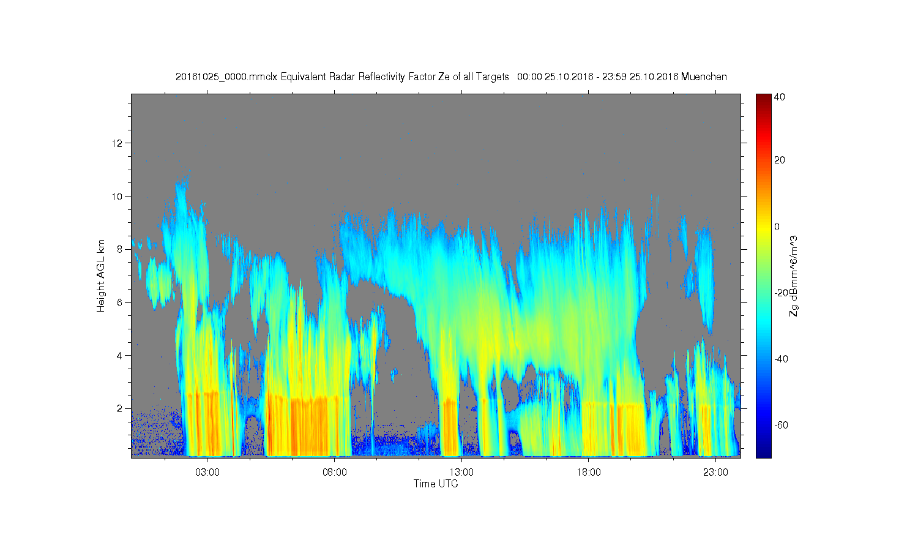
Task: Click the dark blue bottom of colorbar
Action: point(763,453)
